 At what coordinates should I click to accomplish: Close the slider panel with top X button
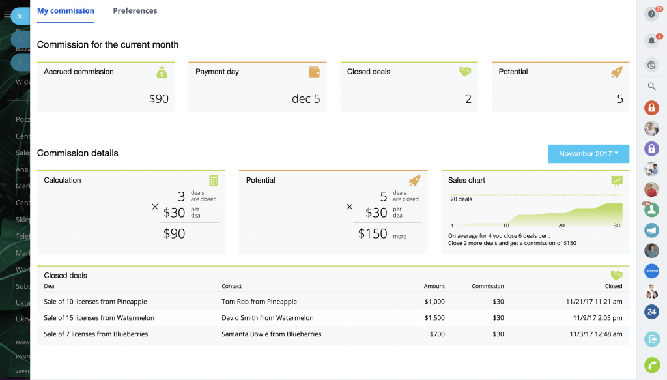pos(20,16)
